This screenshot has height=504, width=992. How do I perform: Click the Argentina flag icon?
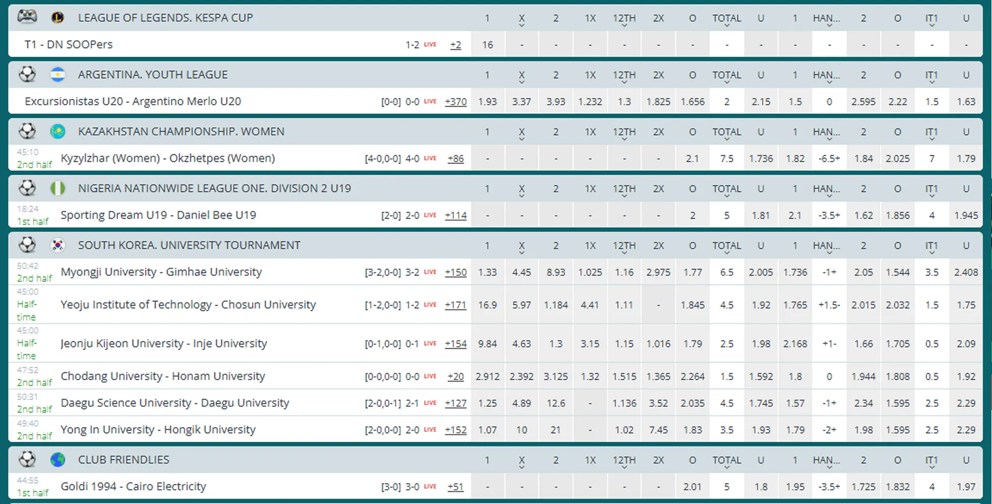coord(58,75)
